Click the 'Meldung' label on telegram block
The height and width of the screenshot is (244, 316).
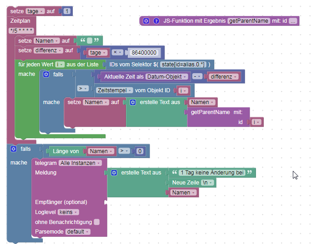pyautogui.click(x=46, y=173)
